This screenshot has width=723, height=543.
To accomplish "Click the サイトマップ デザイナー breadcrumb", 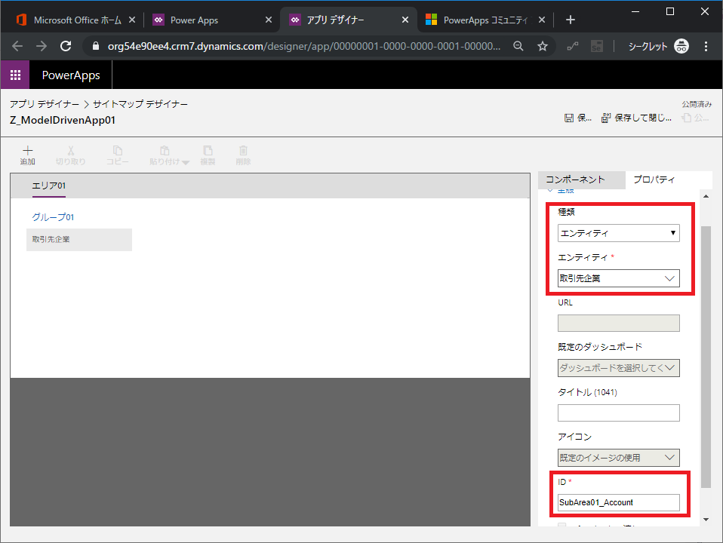I will [140, 104].
